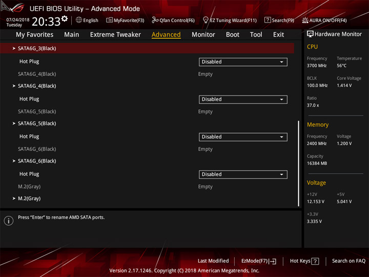Click Core Voltage value 1.414 V

[x=344, y=85]
